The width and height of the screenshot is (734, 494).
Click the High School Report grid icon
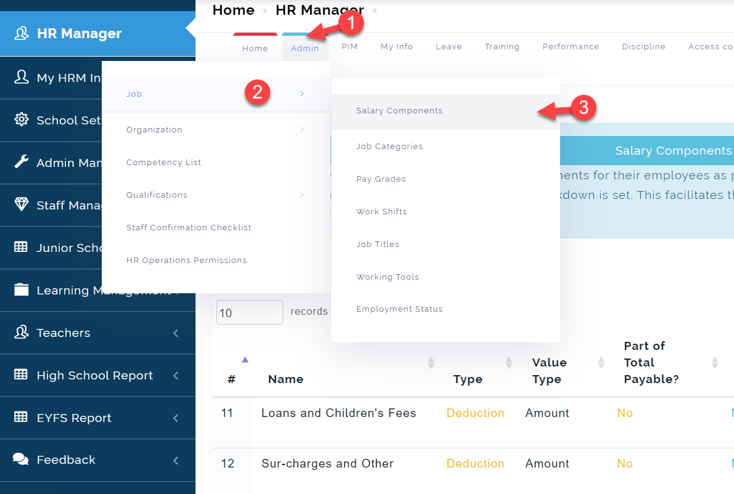[21, 375]
